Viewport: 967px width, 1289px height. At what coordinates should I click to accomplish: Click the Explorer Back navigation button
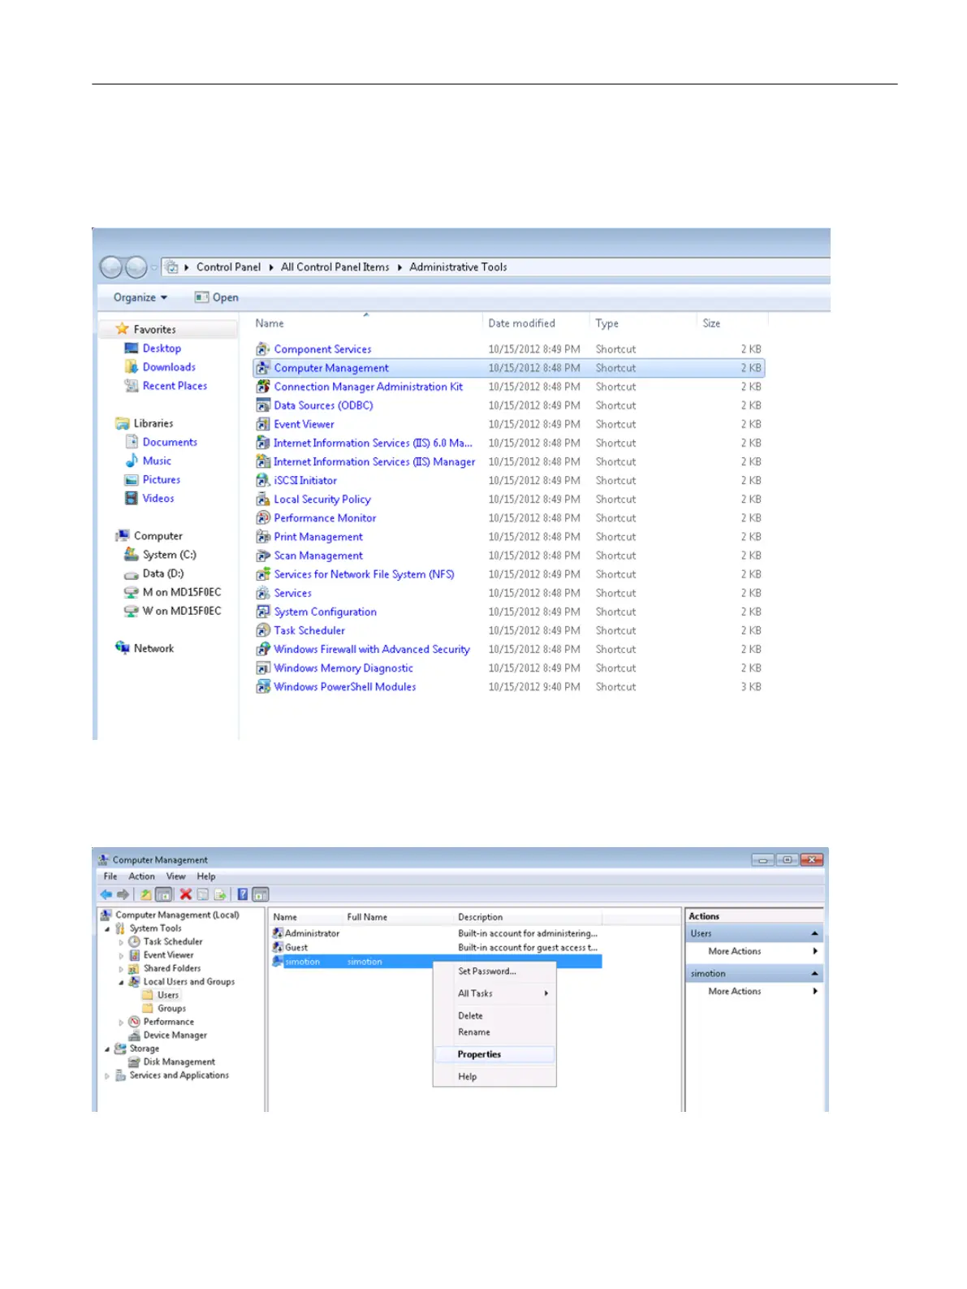point(110,266)
